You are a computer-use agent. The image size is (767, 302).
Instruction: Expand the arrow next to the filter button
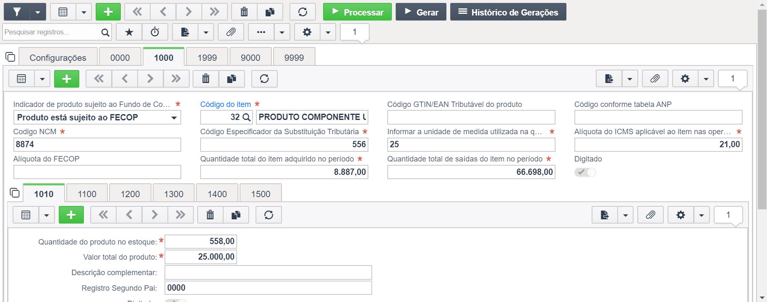click(38, 12)
